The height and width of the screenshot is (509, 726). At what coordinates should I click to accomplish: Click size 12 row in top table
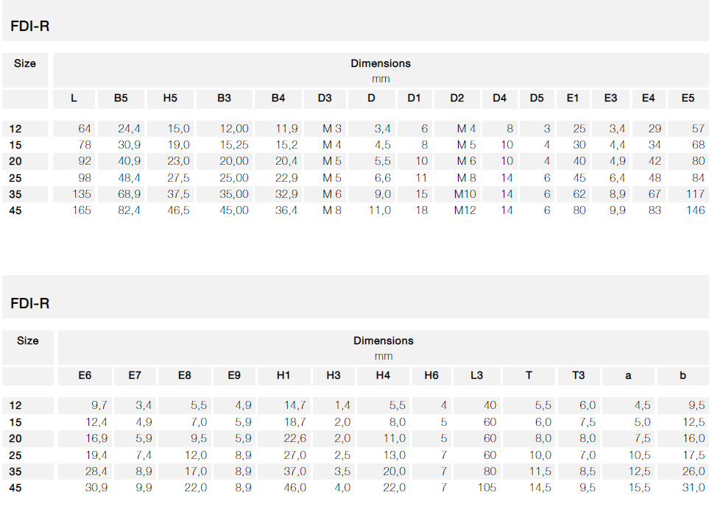[x=355, y=129]
